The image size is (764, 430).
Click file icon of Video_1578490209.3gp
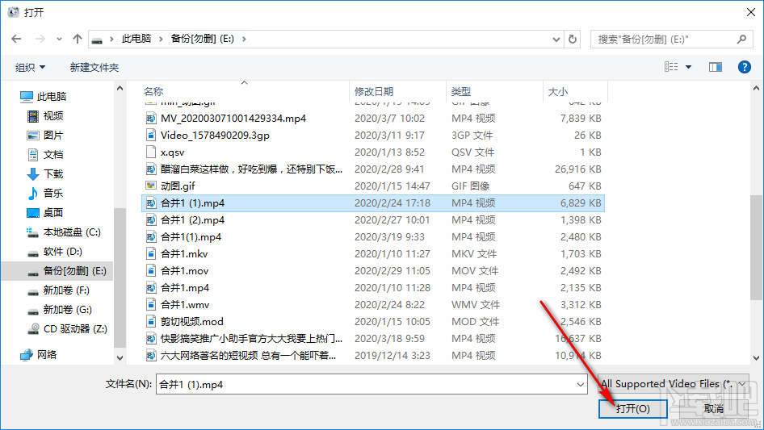[151, 136]
